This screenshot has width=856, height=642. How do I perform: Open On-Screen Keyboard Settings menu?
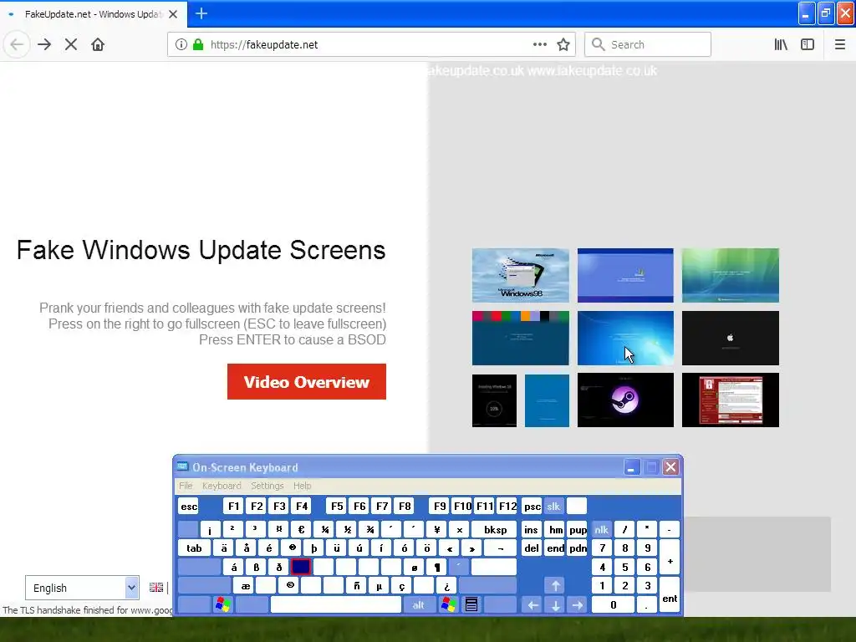[x=267, y=486]
